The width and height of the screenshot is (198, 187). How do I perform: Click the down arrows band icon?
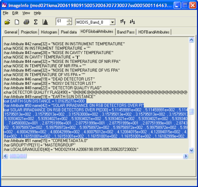(132, 22)
